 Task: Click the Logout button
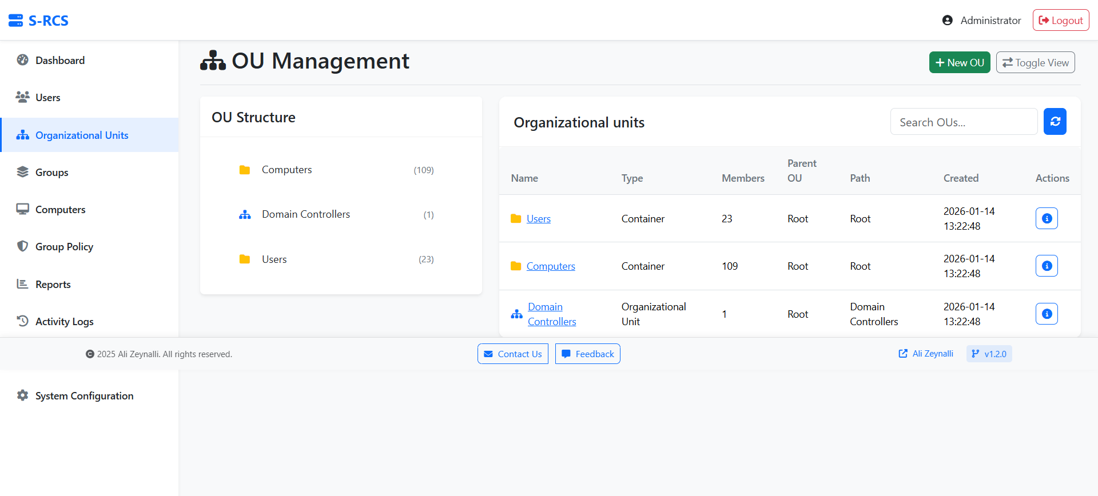pyautogui.click(x=1061, y=20)
